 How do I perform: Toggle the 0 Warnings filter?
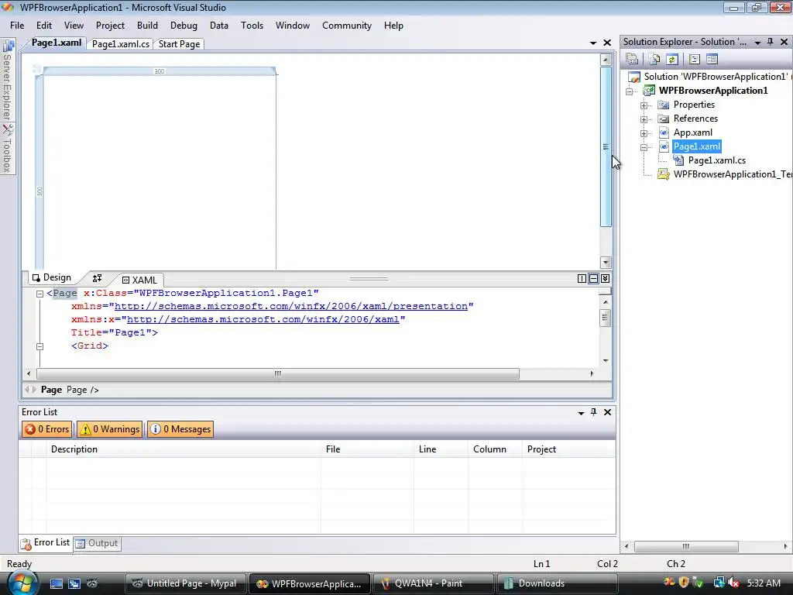[x=110, y=429]
